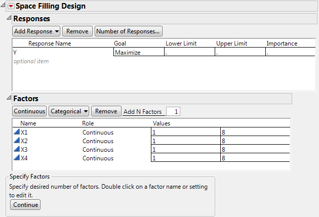Click Remove button in Factors
The image size is (319, 217).
[x=106, y=111]
